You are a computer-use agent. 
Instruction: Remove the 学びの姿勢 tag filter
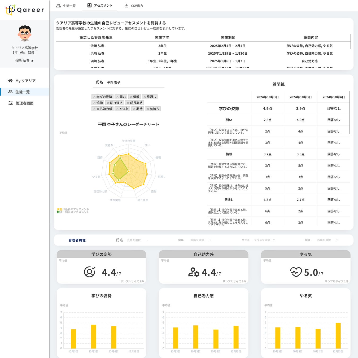(x=94, y=97)
